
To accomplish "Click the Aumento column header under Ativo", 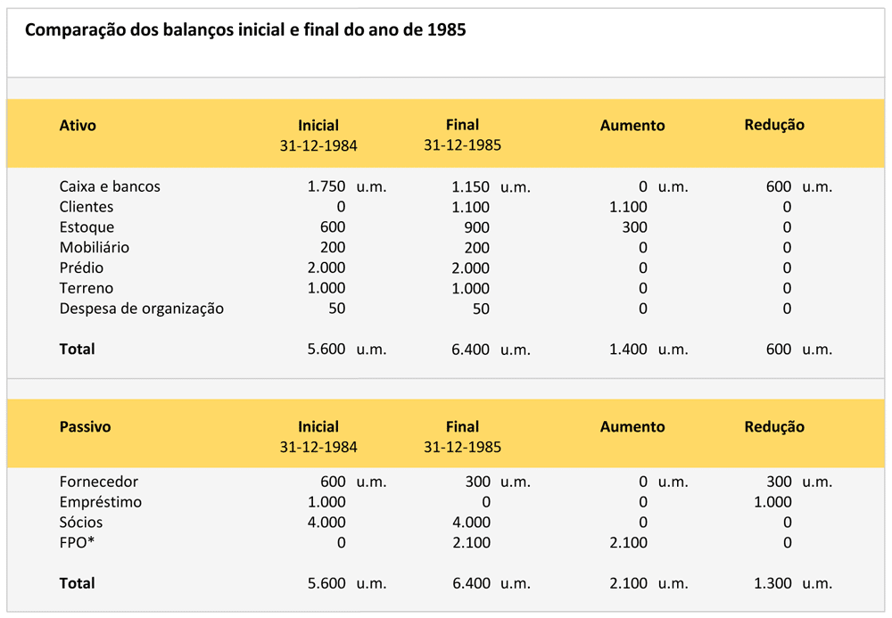I will click(x=632, y=126).
